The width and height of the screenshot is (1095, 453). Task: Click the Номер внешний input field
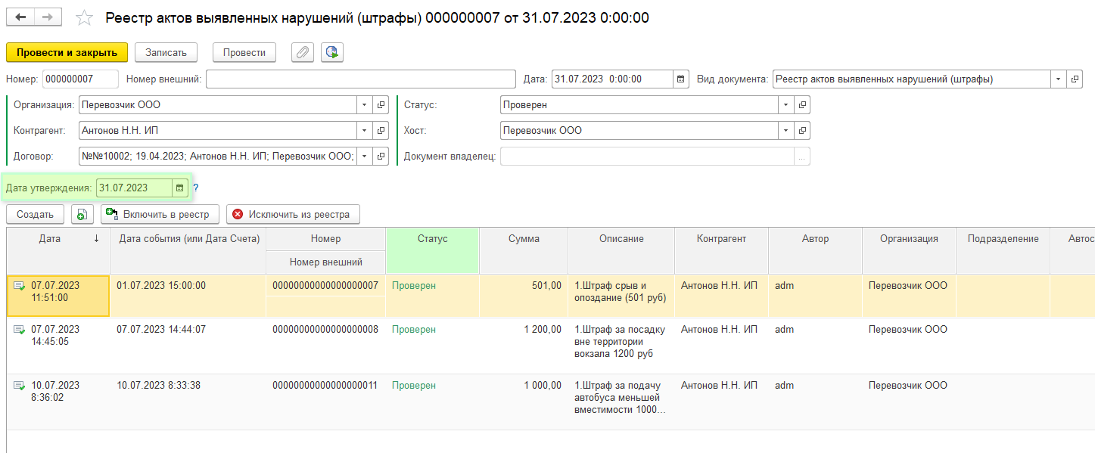(360, 79)
